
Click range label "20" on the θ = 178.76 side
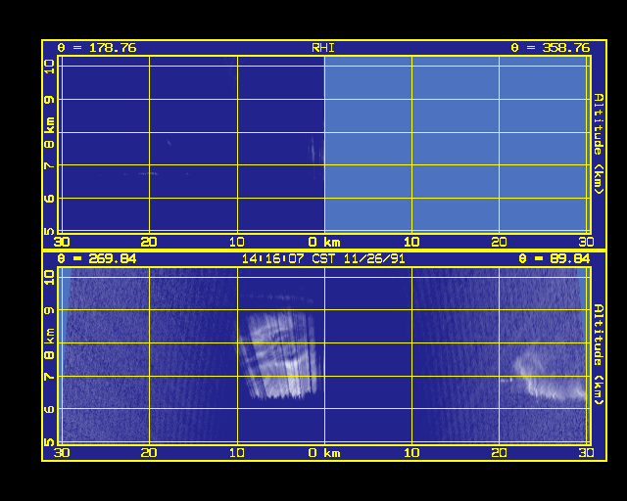pyautogui.click(x=149, y=242)
